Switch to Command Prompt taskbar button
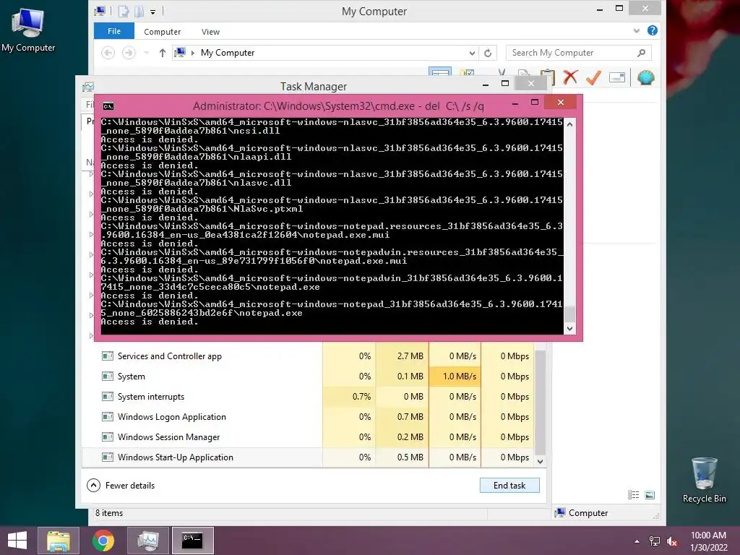 point(192,541)
